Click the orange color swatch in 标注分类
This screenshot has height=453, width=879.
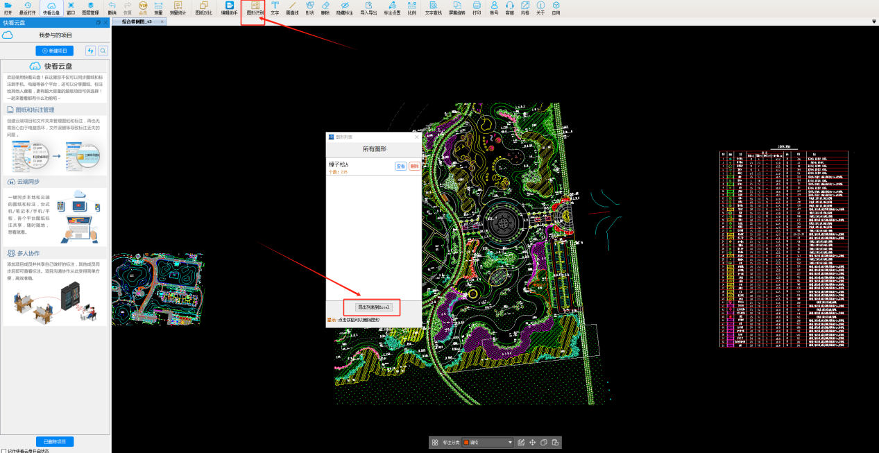466,442
